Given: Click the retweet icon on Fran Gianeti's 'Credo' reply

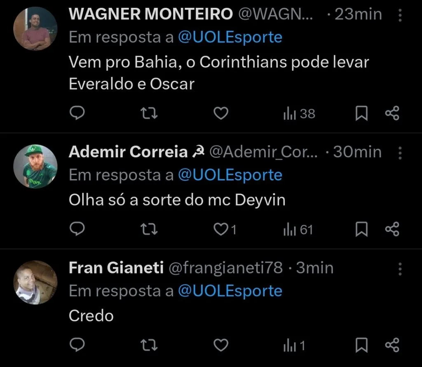Looking at the screenshot, I should coord(149,345).
